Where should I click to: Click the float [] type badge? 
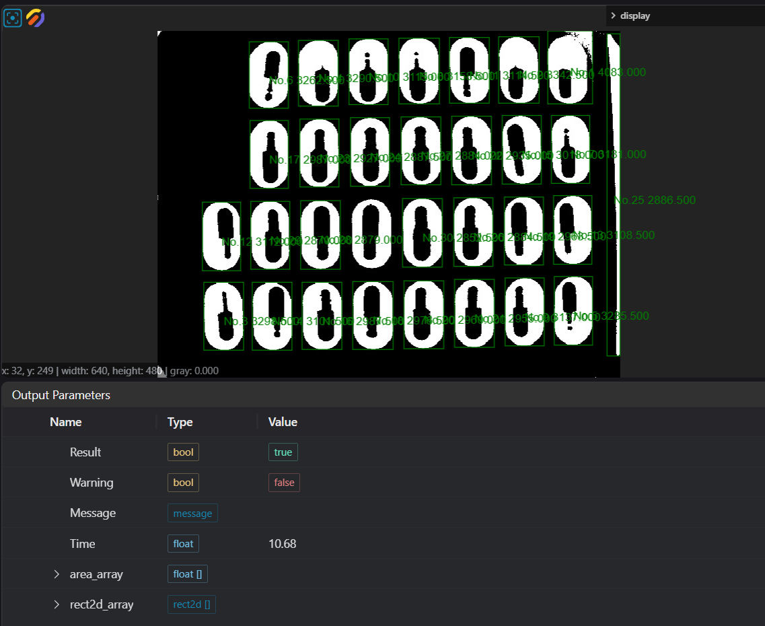188,574
